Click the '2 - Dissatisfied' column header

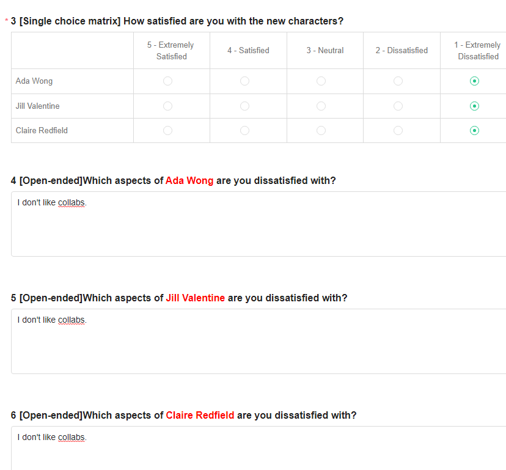(402, 50)
